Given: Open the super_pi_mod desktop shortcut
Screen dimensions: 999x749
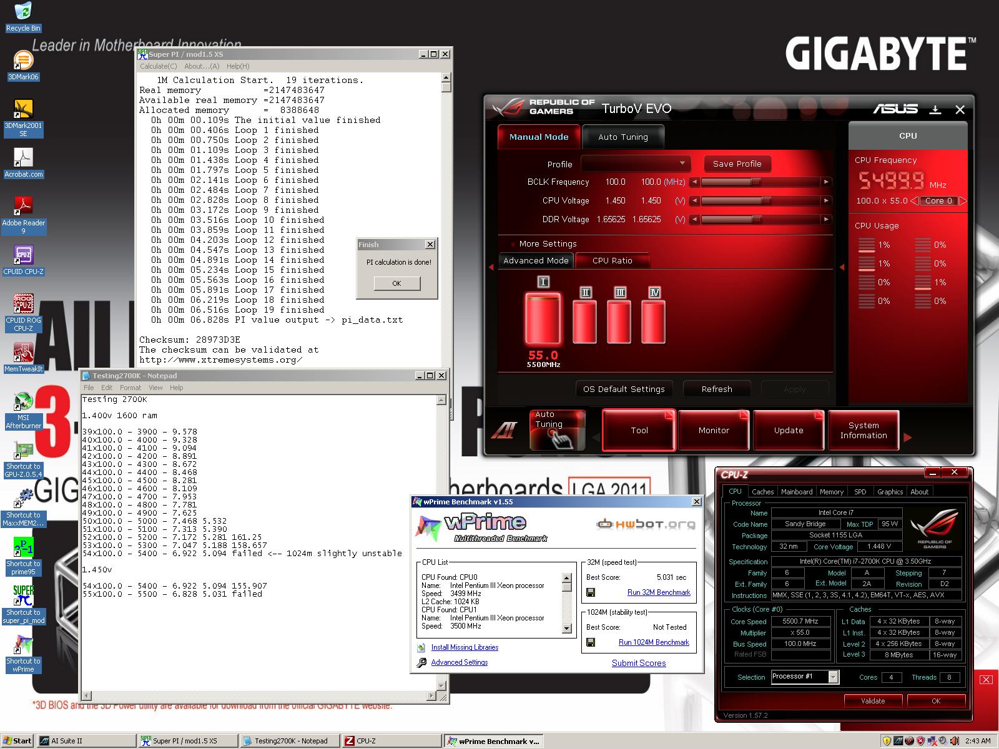Looking at the screenshot, I should pos(23,605).
